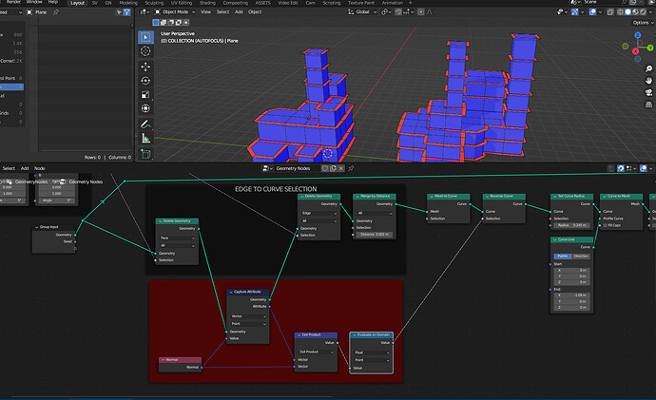
Task: Open Face domain dropdown in Delete Geometry
Action: [177, 238]
